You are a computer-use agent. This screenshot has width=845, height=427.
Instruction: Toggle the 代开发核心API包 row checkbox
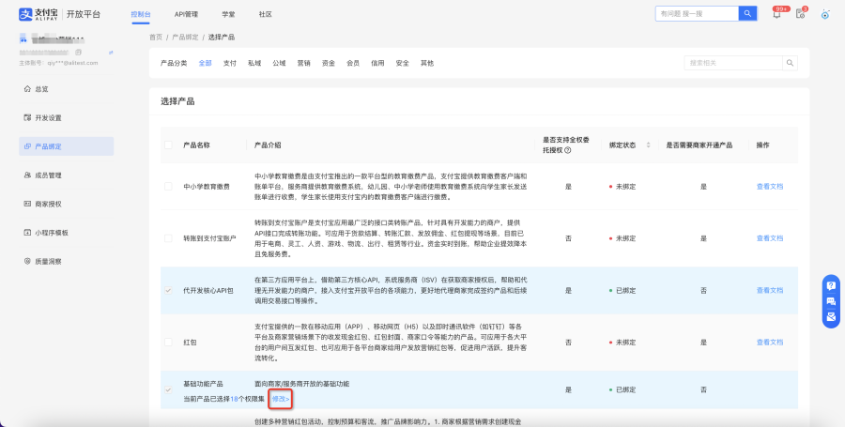169,290
